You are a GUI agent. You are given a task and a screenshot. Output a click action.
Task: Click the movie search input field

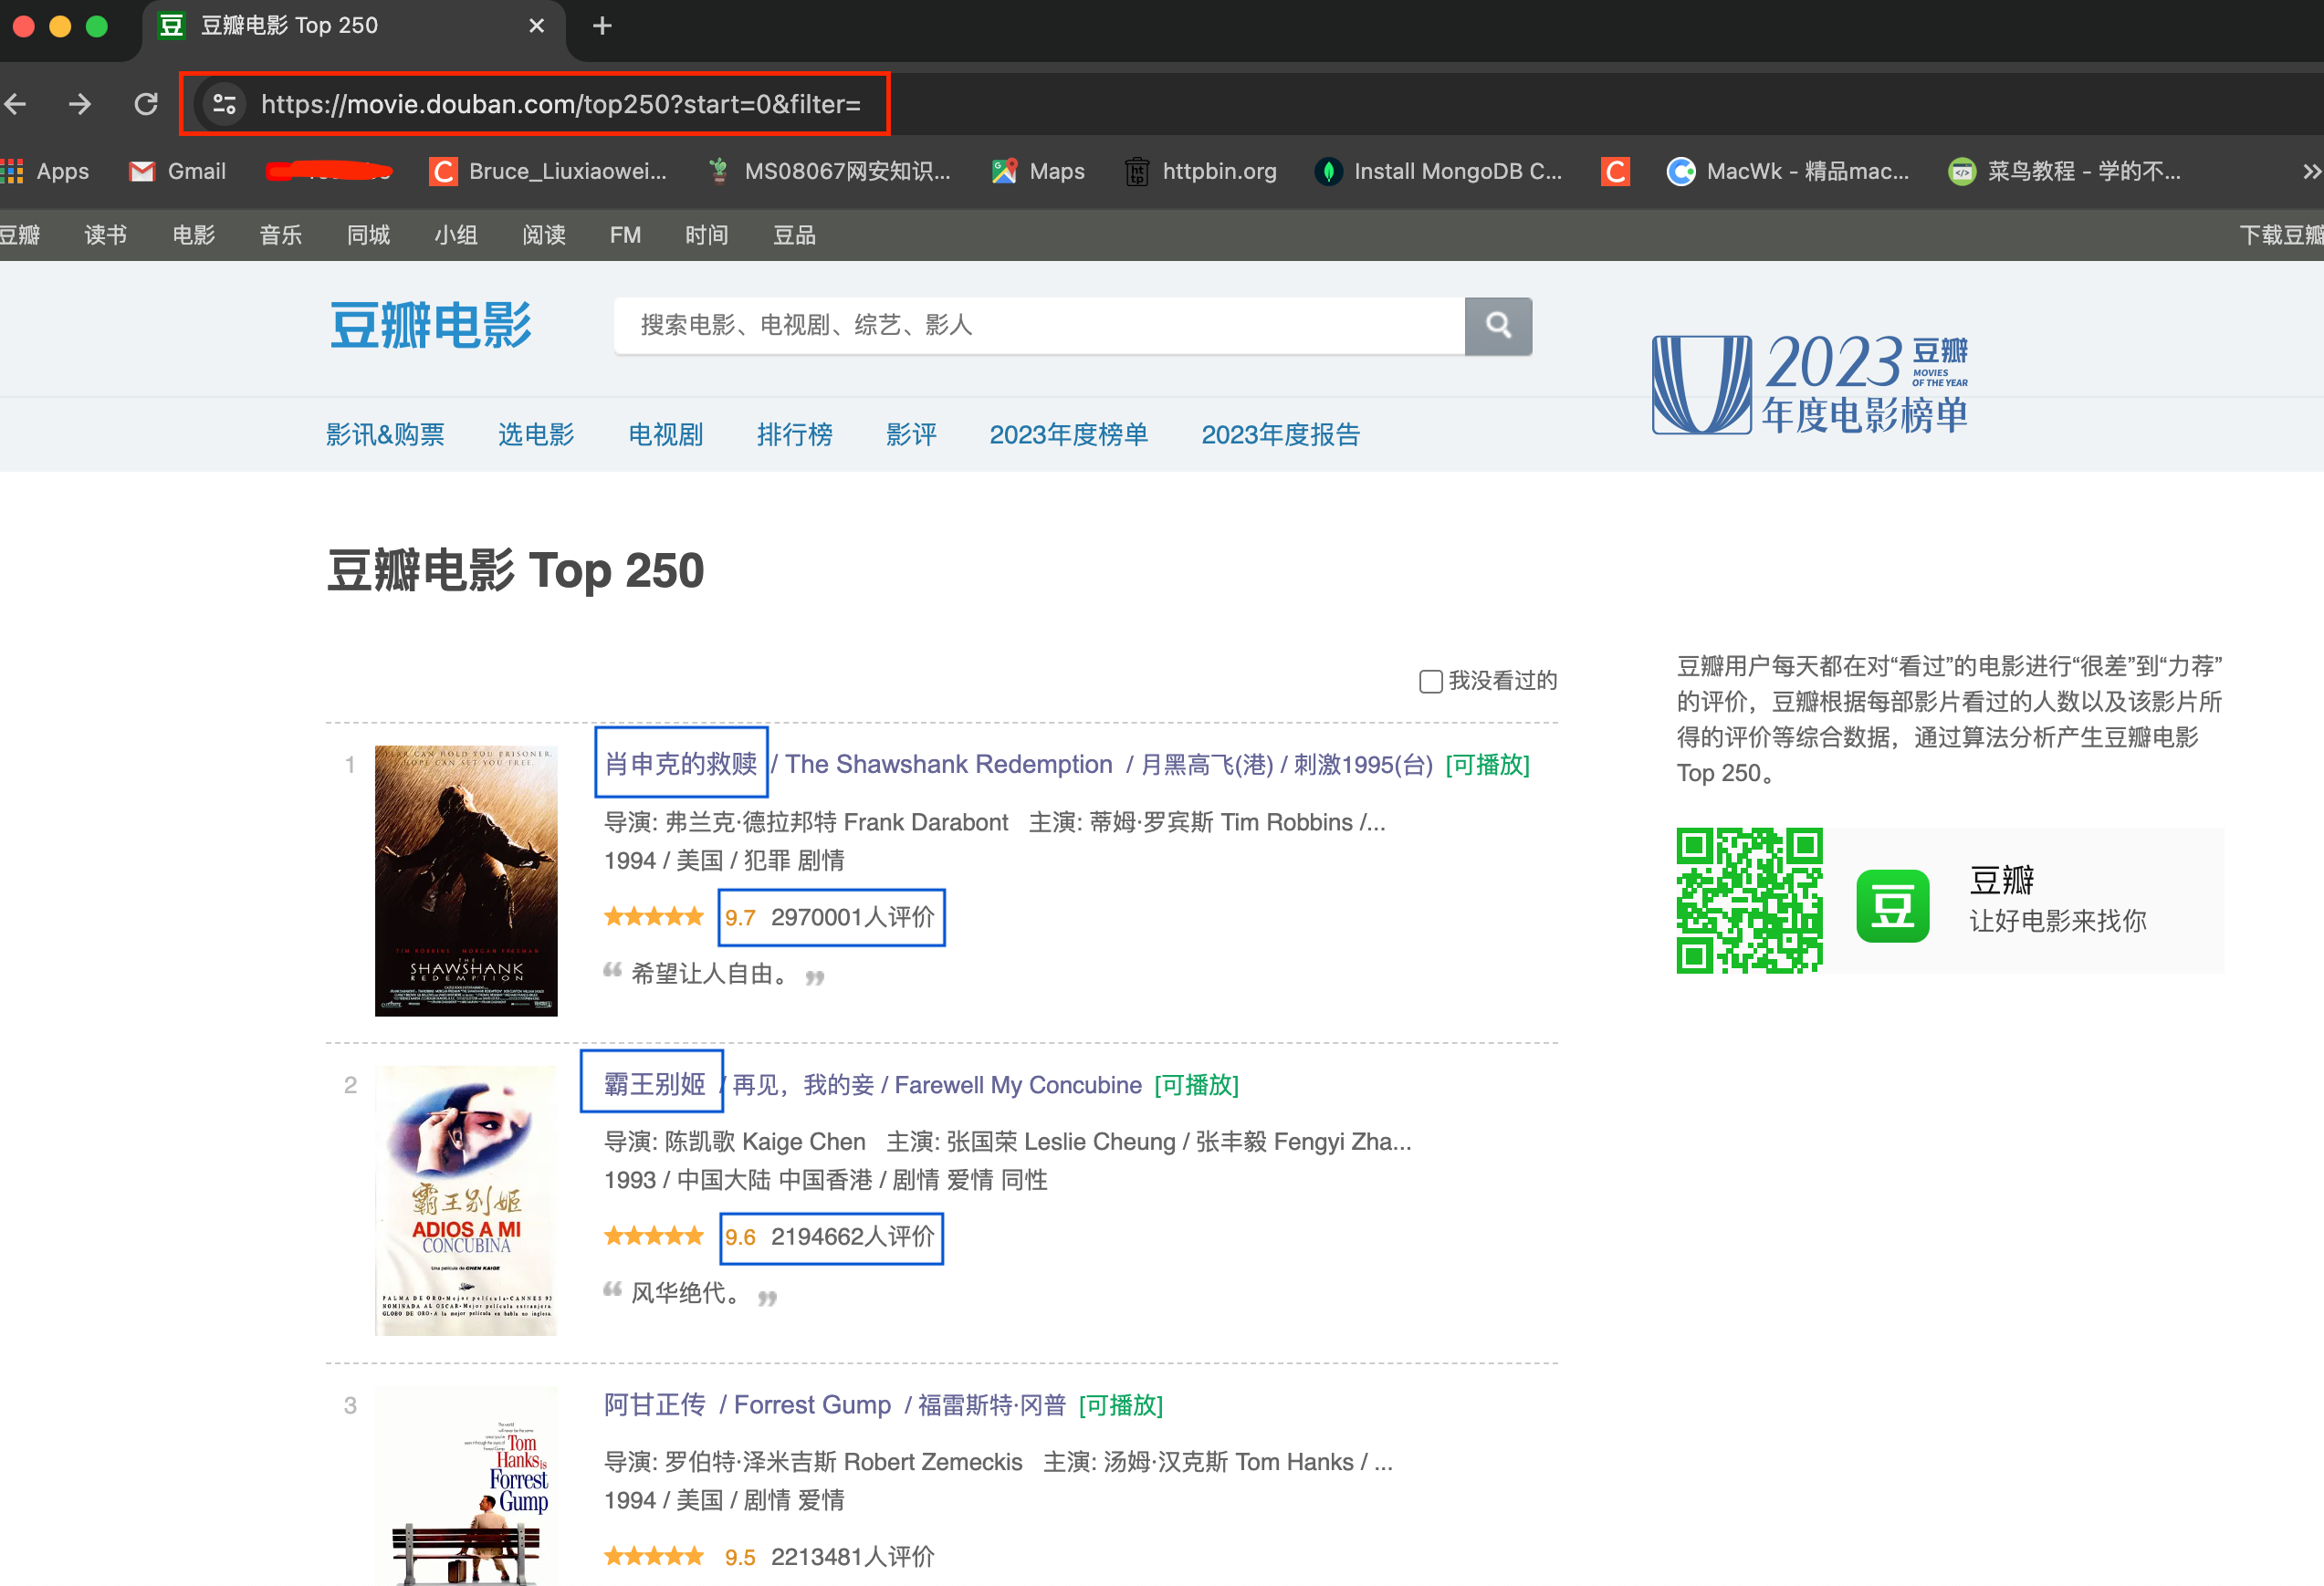[1038, 325]
